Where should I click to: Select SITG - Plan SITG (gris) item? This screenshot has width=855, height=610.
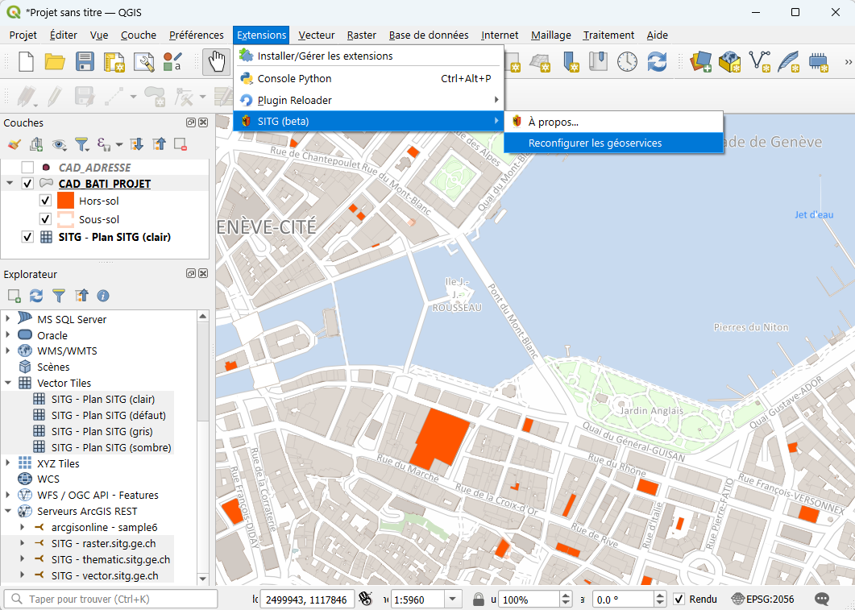pyautogui.click(x=104, y=431)
